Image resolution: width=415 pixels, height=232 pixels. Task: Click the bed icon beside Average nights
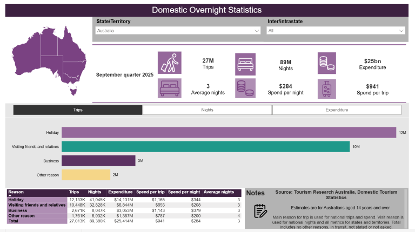169,88
